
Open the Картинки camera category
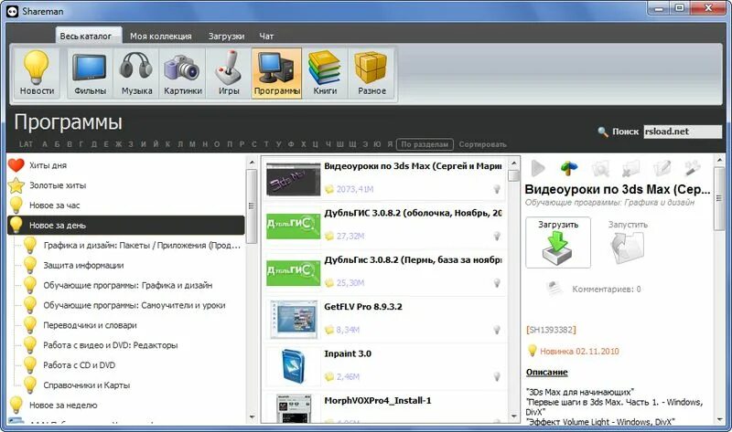pos(182,73)
